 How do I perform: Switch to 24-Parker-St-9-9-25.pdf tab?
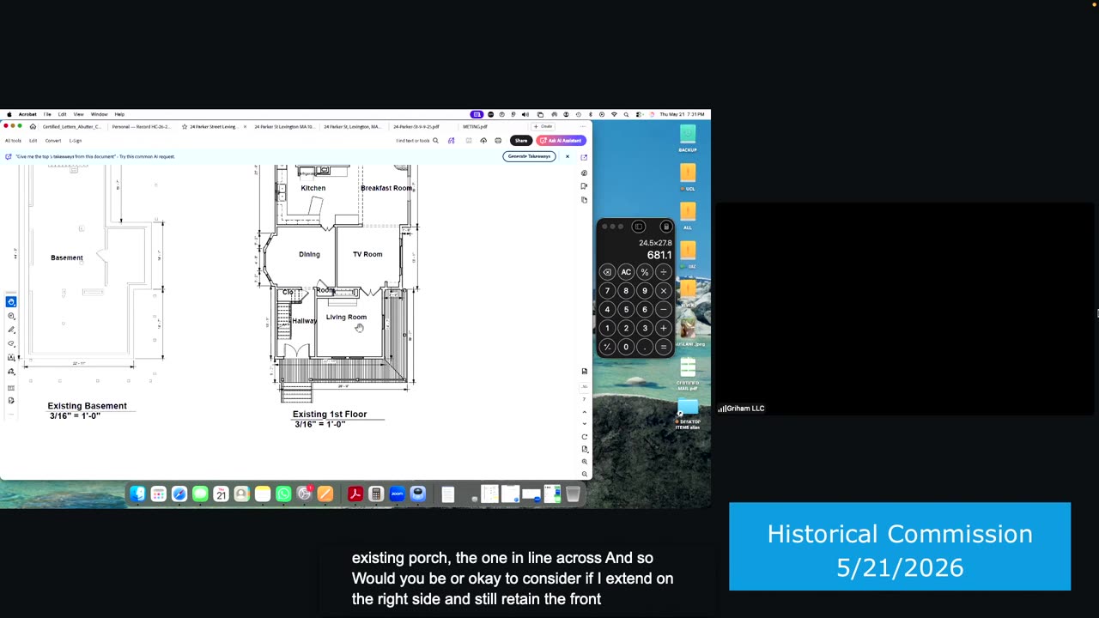click(416, 126)
